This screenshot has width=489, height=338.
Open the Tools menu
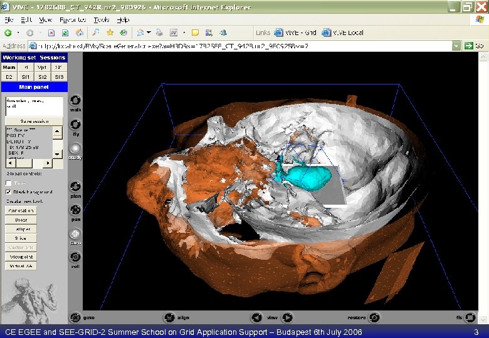click(102, 20)
